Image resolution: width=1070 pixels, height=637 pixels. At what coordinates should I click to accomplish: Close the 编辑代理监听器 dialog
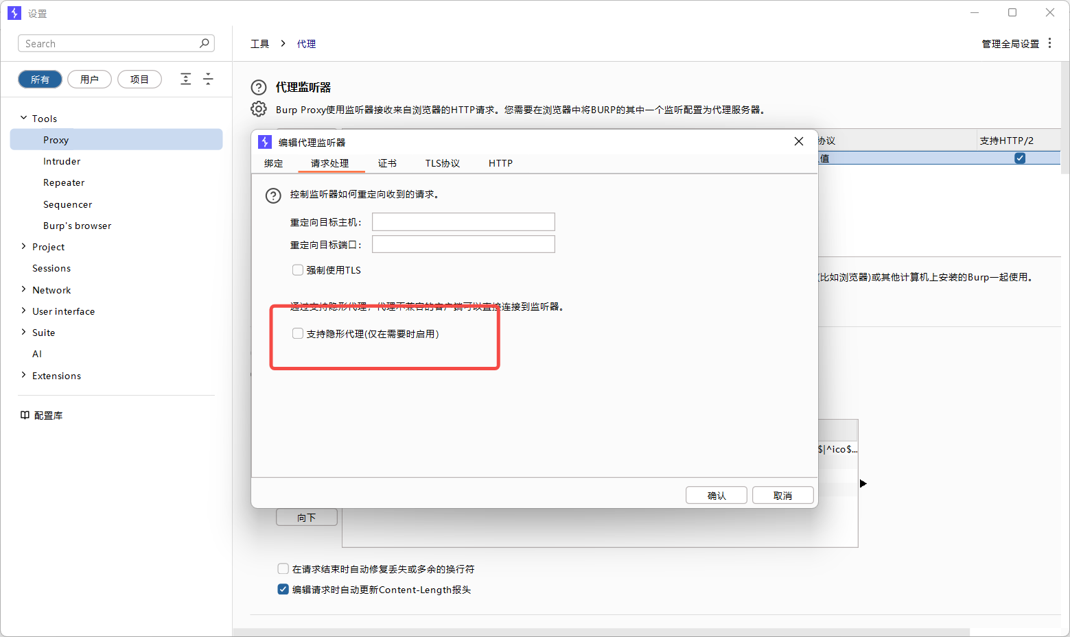click(x=798, y=141)
